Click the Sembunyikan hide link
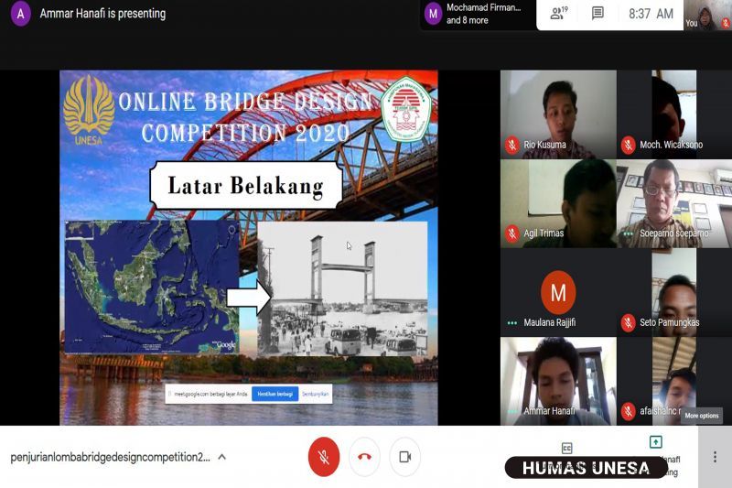This screenshot has width=732, height=488. click(315, 394)
